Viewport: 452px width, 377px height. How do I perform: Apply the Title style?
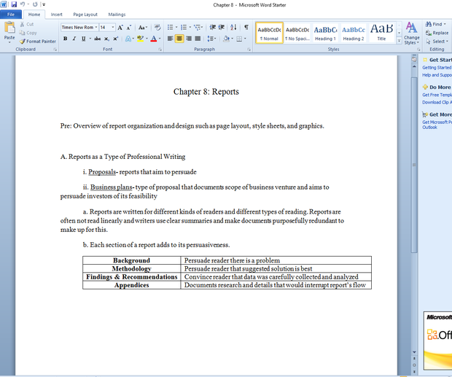coord(381,33)
